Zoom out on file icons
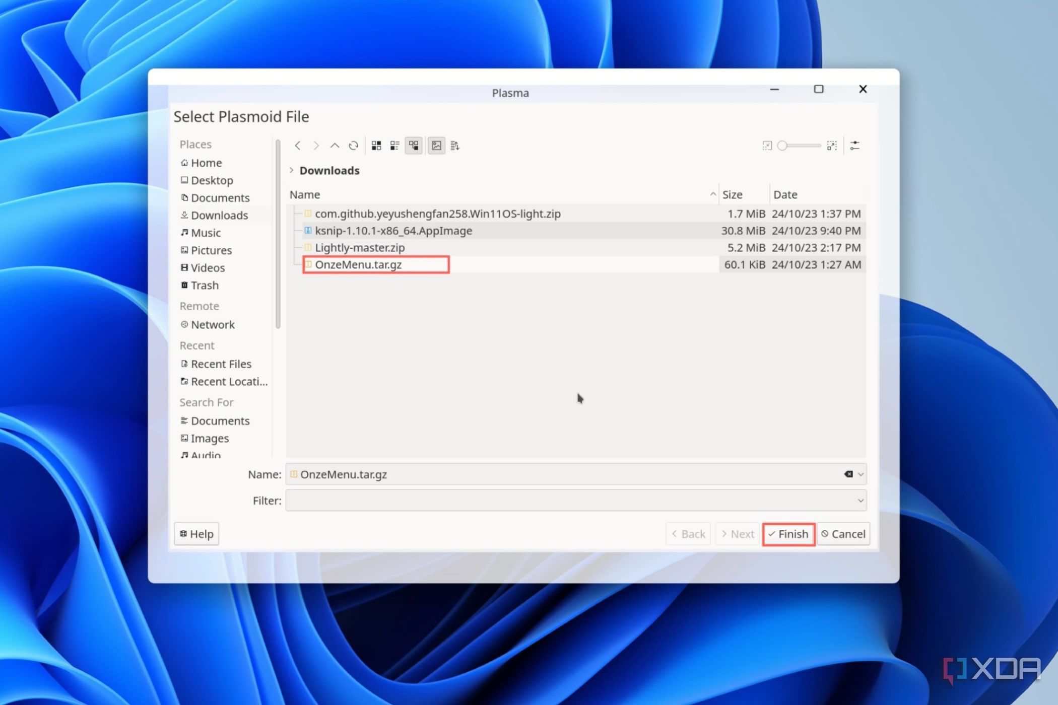 point(767,146)
